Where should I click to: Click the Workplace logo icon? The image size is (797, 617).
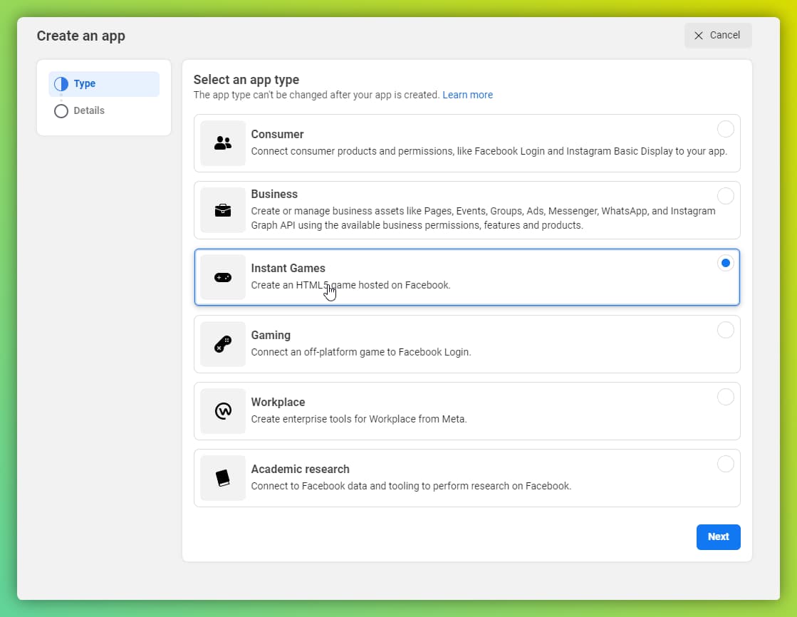[x=223, y=411]
